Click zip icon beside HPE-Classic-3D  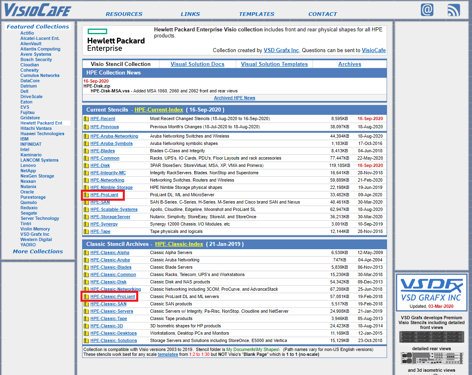(x=86, y=326)
